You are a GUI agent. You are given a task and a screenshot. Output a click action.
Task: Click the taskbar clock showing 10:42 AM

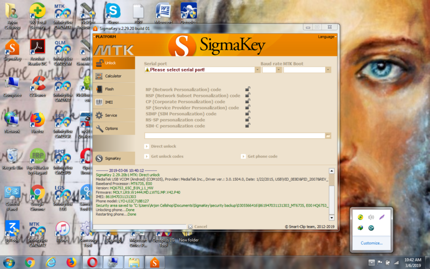(x=413, y=263)
